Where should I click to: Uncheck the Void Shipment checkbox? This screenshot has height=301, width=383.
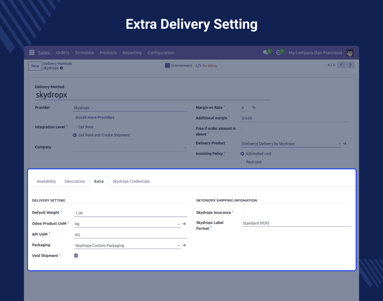(x=76, y=256)
